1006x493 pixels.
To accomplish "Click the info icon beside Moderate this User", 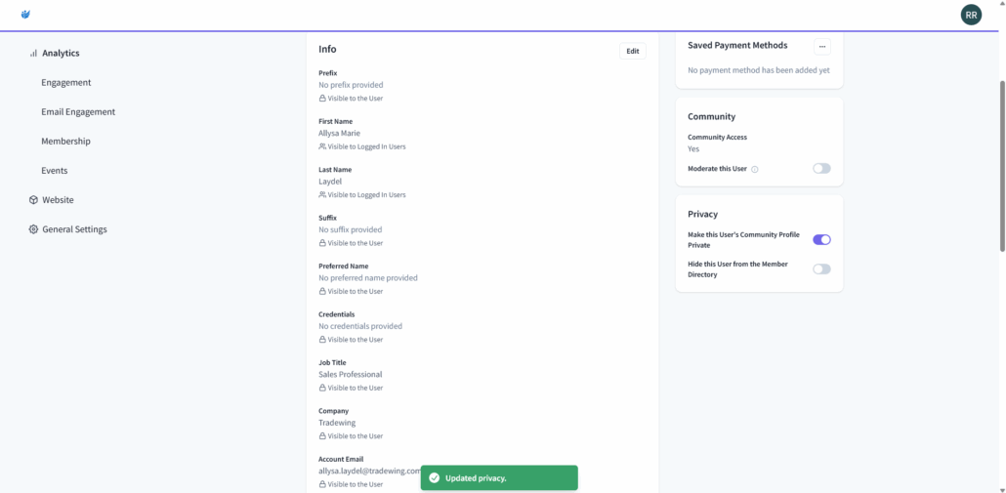I will pyautogui.click(x=755, y=169).
